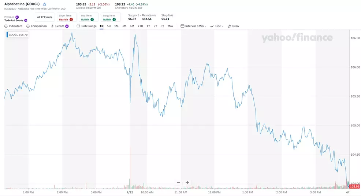
Task: Click the GOOGL 105.70 series label
Action: click(18, 34)
